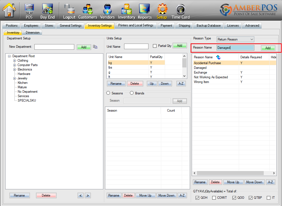Click Move Up under the reasons list
The width and height of the screenshot is (282, 206).
point(233,182)
